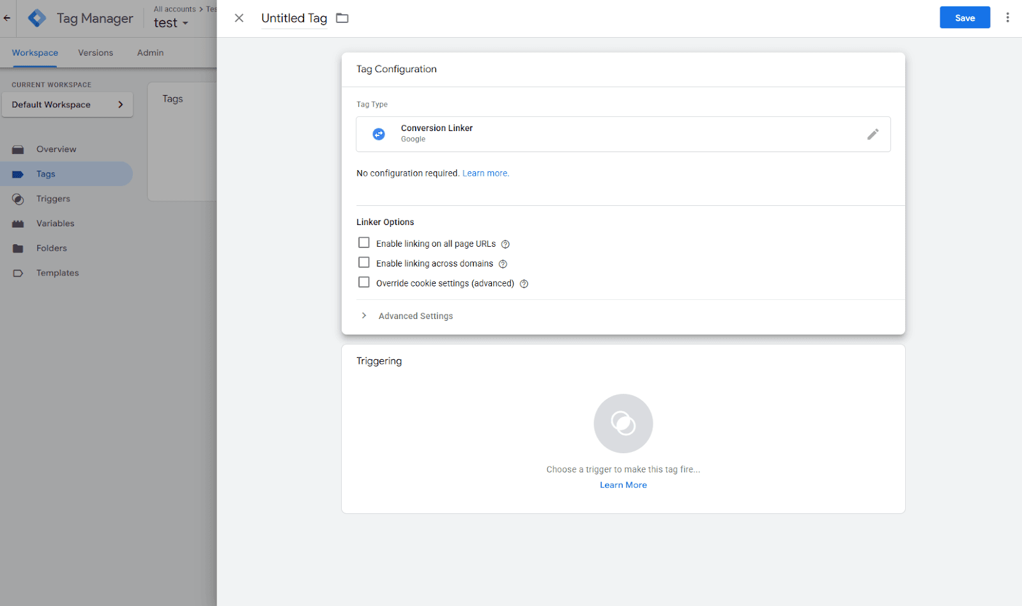Open the Admin tab

149,52
